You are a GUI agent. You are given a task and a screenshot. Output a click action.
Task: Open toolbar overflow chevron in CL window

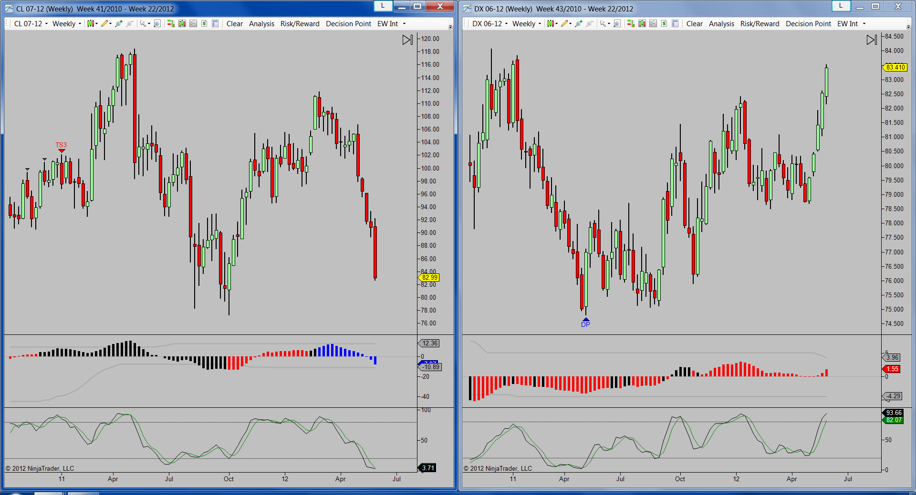(450, 26)
